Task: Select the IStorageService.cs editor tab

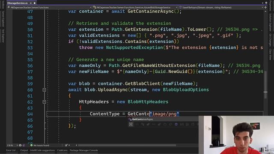Action: tap(18, 3)
